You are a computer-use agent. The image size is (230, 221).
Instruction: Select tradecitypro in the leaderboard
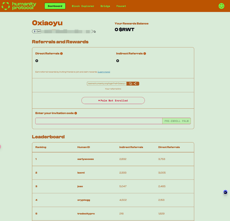86,214
